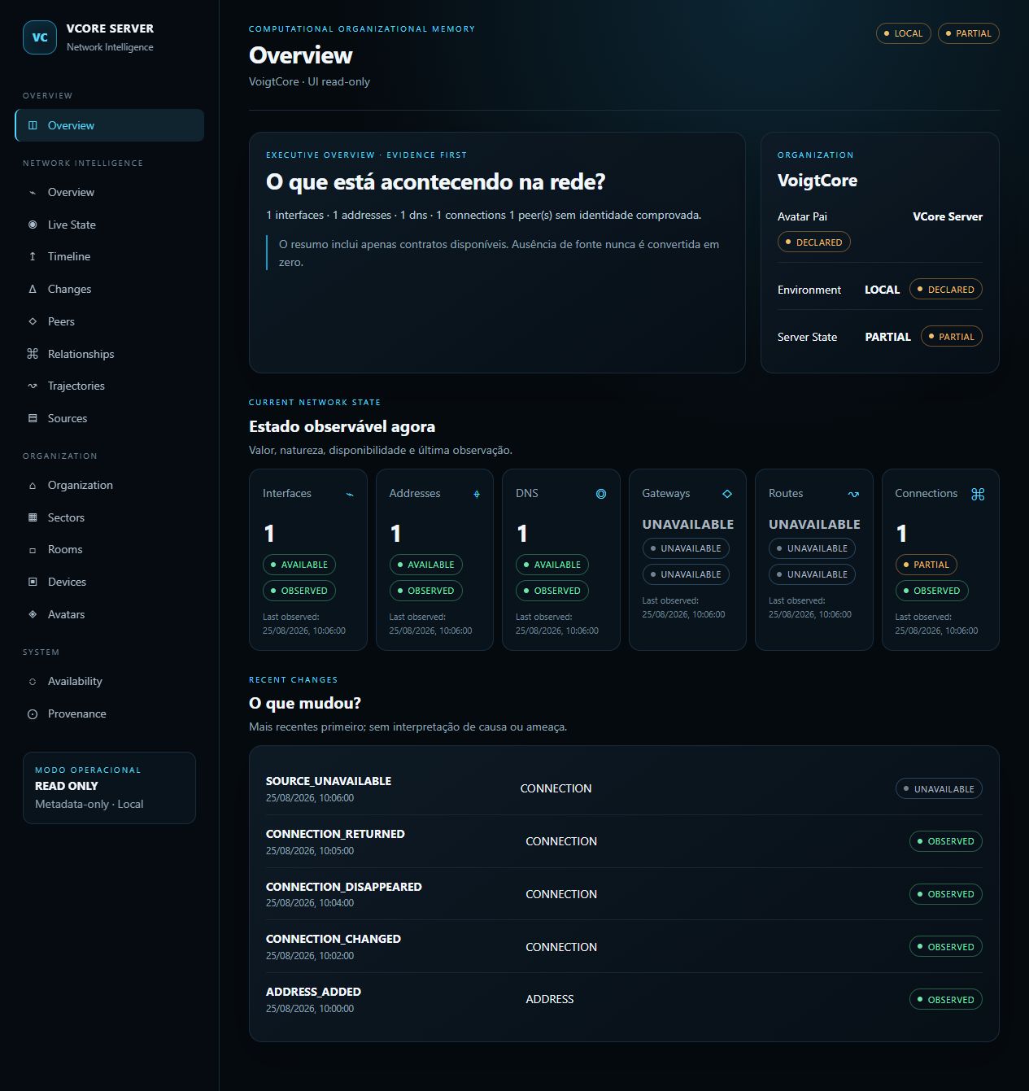1029x1091 pixels.
Task: Click DECLARED badge under Avatar Pai
Action: pyautogui.click(x=813, y=242)
